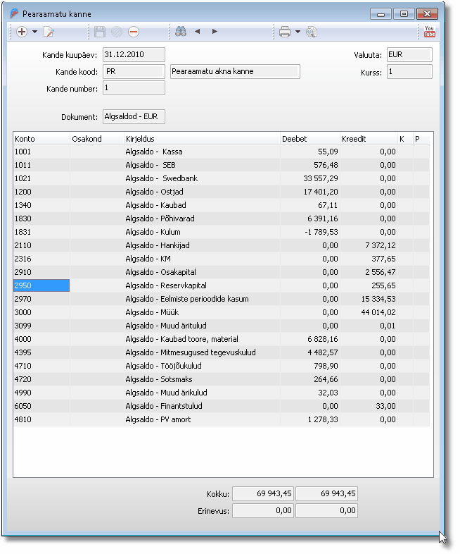The image size is (460, 554).
Task: Click the edit entry pencil icon
Action: (49, 32)
